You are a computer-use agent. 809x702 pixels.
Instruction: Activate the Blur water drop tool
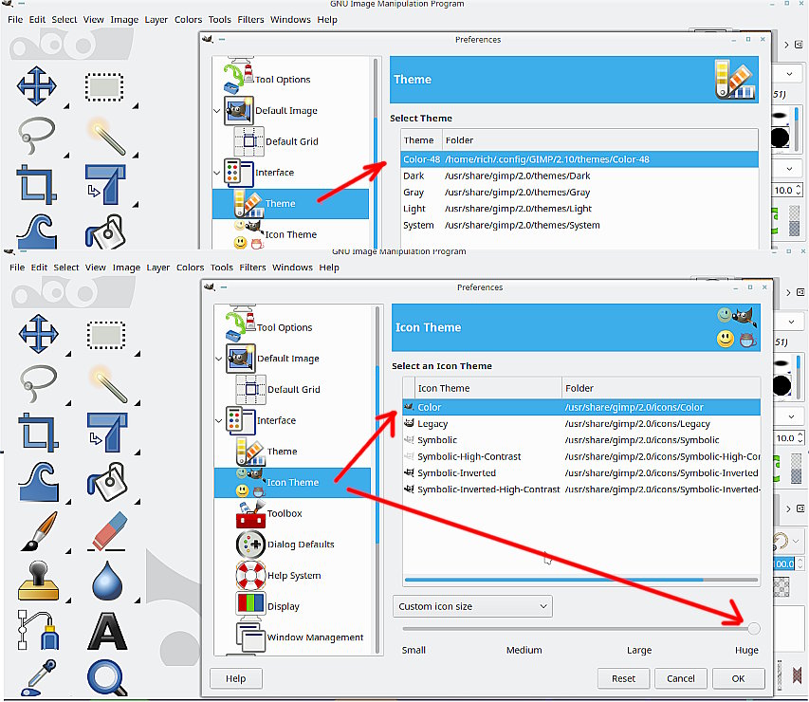106,581
